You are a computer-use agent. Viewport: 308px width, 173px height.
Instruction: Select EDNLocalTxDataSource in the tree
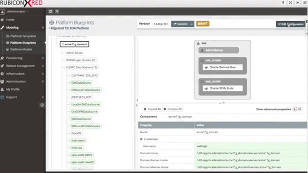[x=86, y=90]
